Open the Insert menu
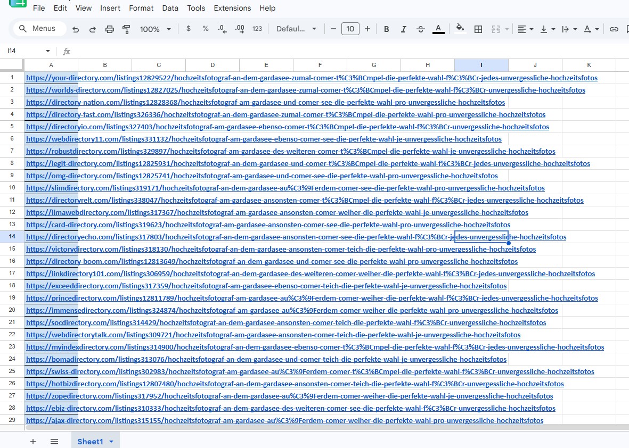Image resolution: width=629 pixels, height=448 pixels. coord(110,8)
